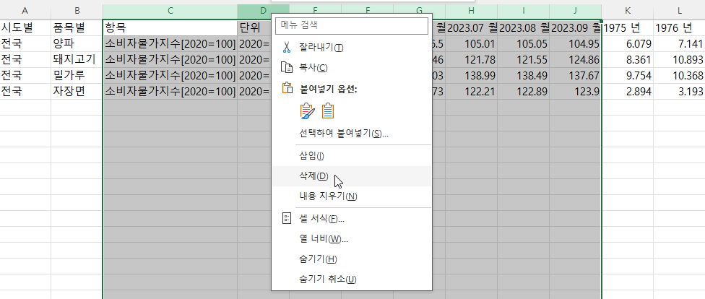
Task: Choose 삭제(D) to delete selected columns
Action: point(352,175)
